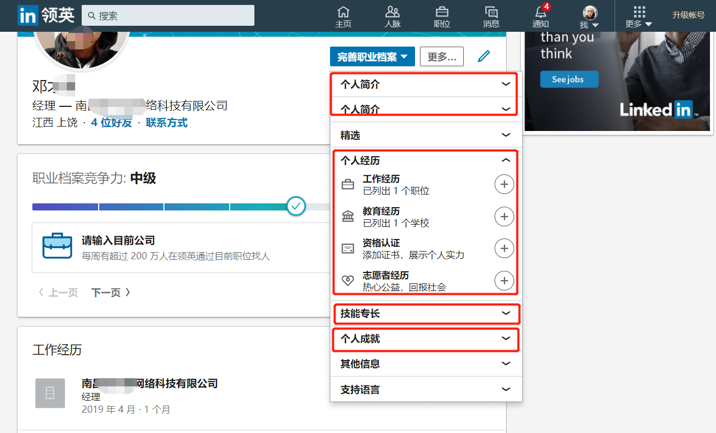Expand the 个人成就 section

click(x=505, y=339)
